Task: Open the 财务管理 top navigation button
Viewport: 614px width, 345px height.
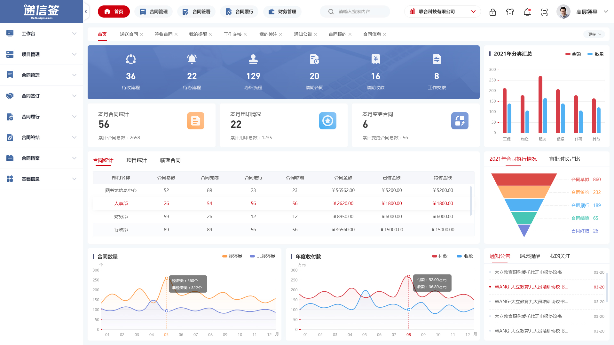Action: point(282,11)
